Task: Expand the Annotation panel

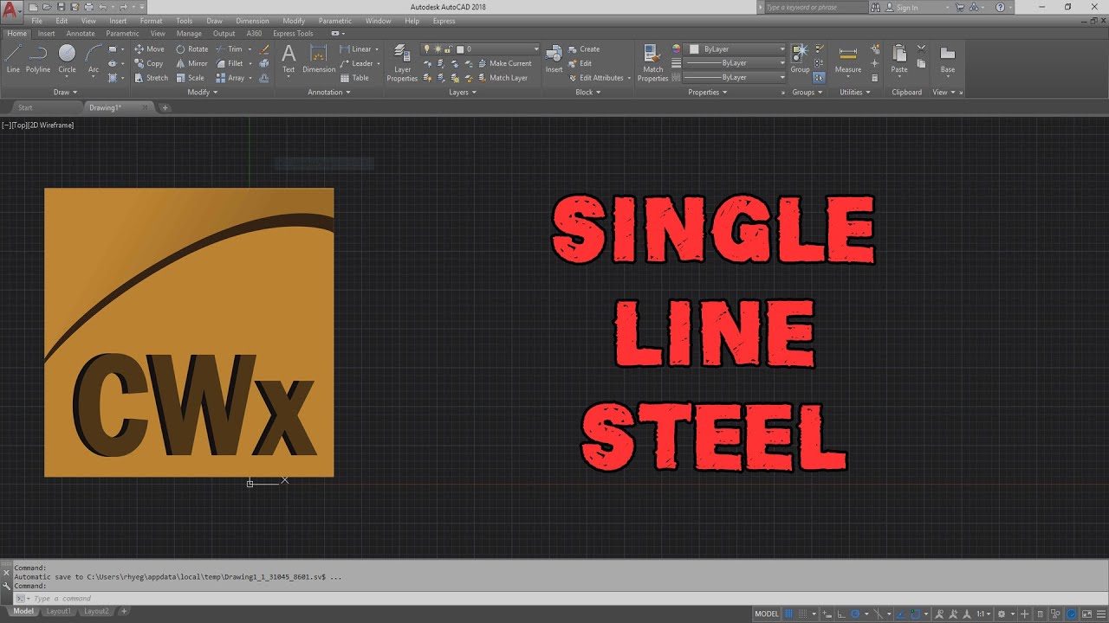Action: tap(328, 92)
